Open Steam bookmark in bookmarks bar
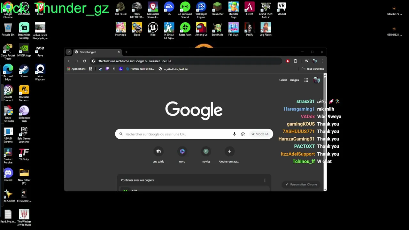The height and width of the screenshot is (230, 409). tap(100, 69)
